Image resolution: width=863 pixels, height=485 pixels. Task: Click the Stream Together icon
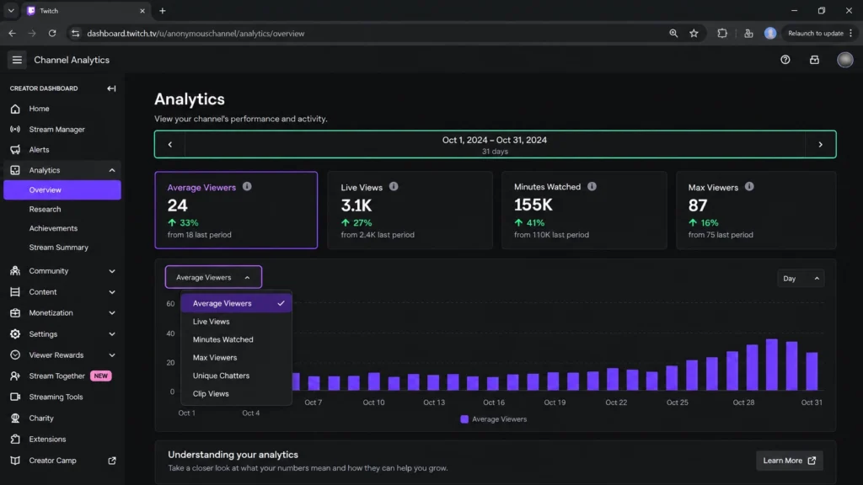point(15,376)
